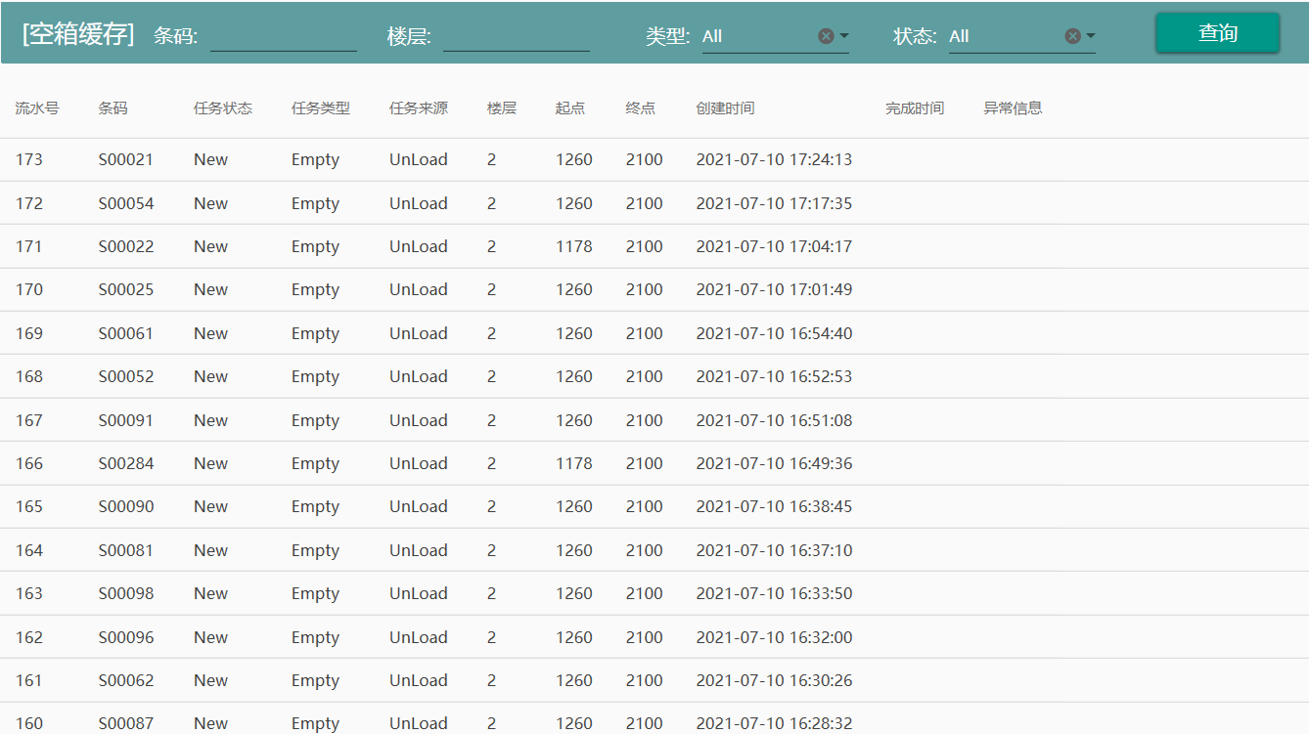Image resolution: width=1309 pixels, height=734 pixels.
Task: Click the 条码 column header in table
Action: pyautogui.click(x=113, y=108)
